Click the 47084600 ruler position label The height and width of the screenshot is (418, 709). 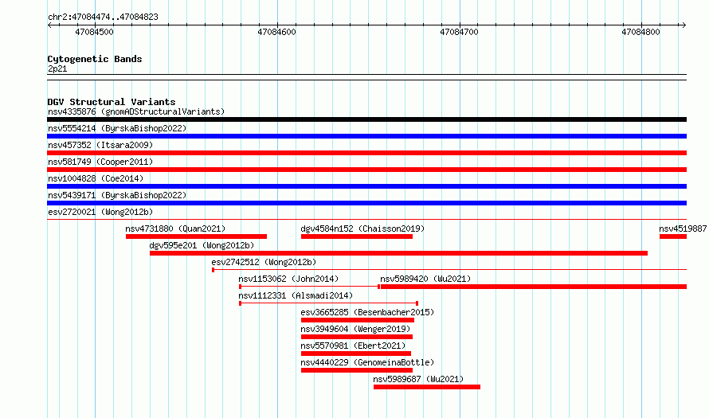(276, 32)
